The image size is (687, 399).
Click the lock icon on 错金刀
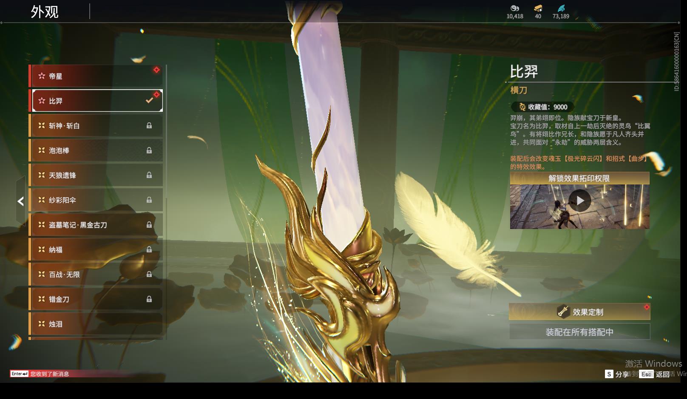149,299
